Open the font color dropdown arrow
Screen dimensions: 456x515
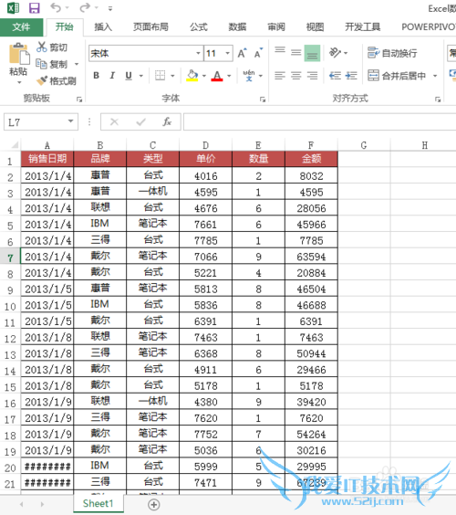pos(229,76)
